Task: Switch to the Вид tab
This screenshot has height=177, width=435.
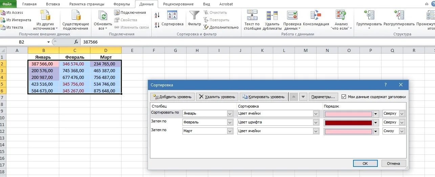Action: (206, 4)
